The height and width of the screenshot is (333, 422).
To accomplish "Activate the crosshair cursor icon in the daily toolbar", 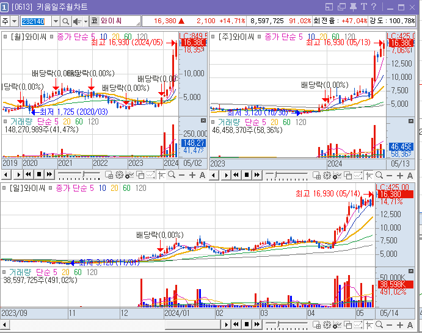I will tap(369, 325).
